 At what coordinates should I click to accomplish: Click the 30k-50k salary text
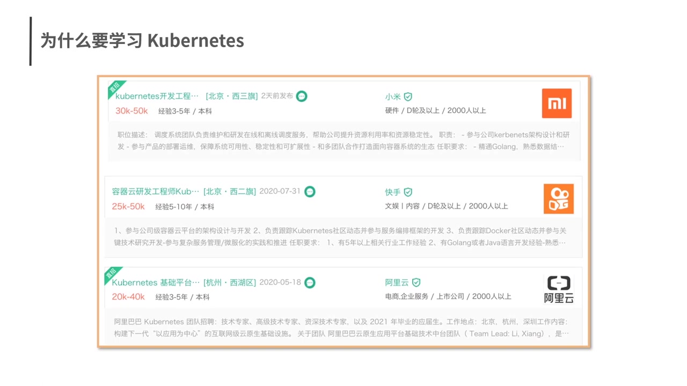click(131, 111)
